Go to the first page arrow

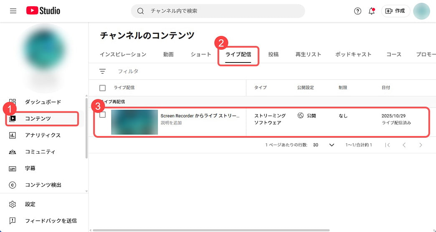pos(388,145)
